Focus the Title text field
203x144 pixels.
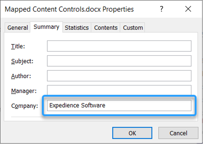(x=119, y=46)
